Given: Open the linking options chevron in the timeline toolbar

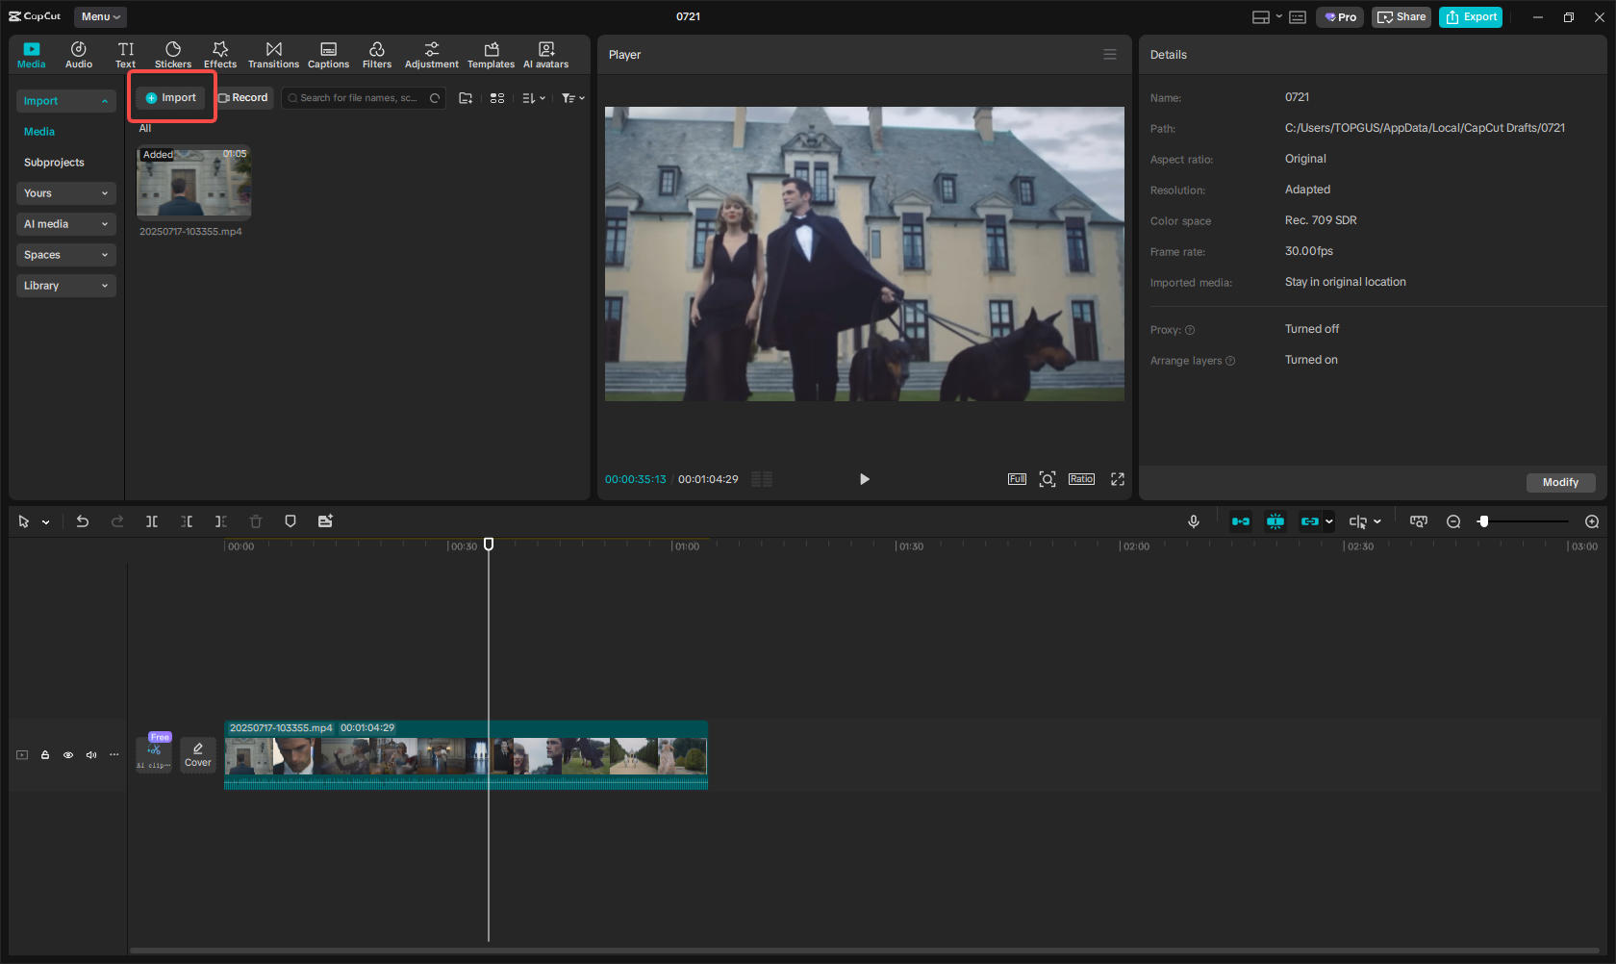Looking at the screenshot, I should click(1330, 520).
